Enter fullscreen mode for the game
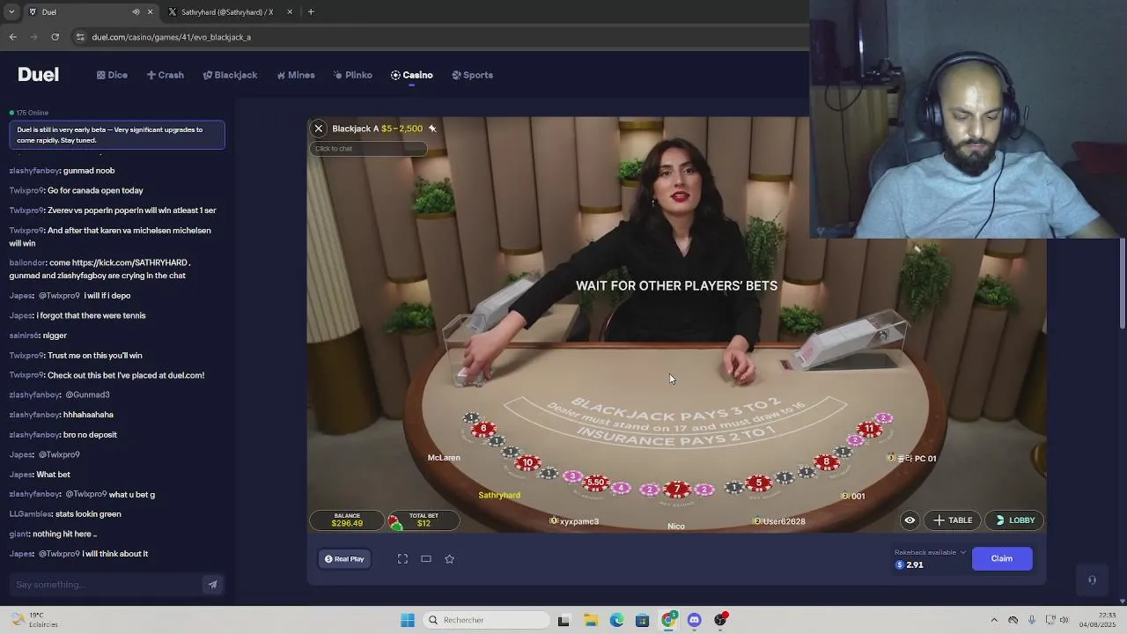Viewport: 1127px width, 634px height. click(402, 558)
